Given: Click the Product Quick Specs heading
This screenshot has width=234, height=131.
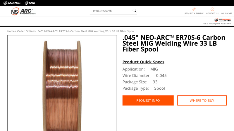Looking at the screenshot, I should click(143, 62).
